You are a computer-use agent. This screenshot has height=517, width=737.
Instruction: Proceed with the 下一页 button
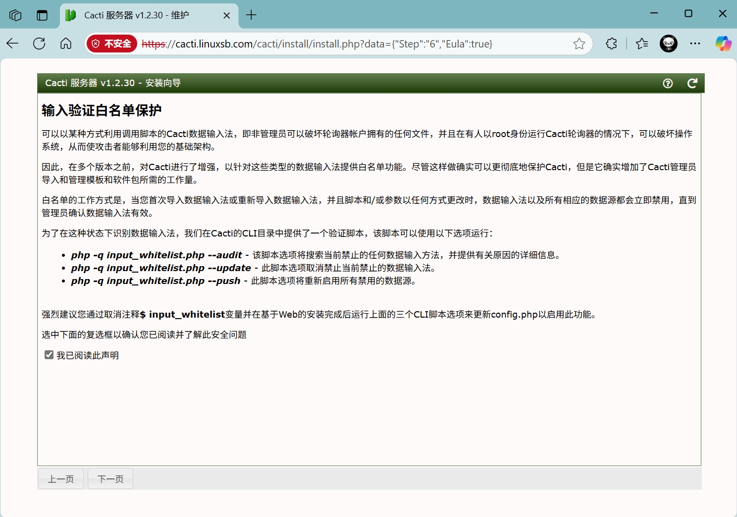tap(110, 478)
